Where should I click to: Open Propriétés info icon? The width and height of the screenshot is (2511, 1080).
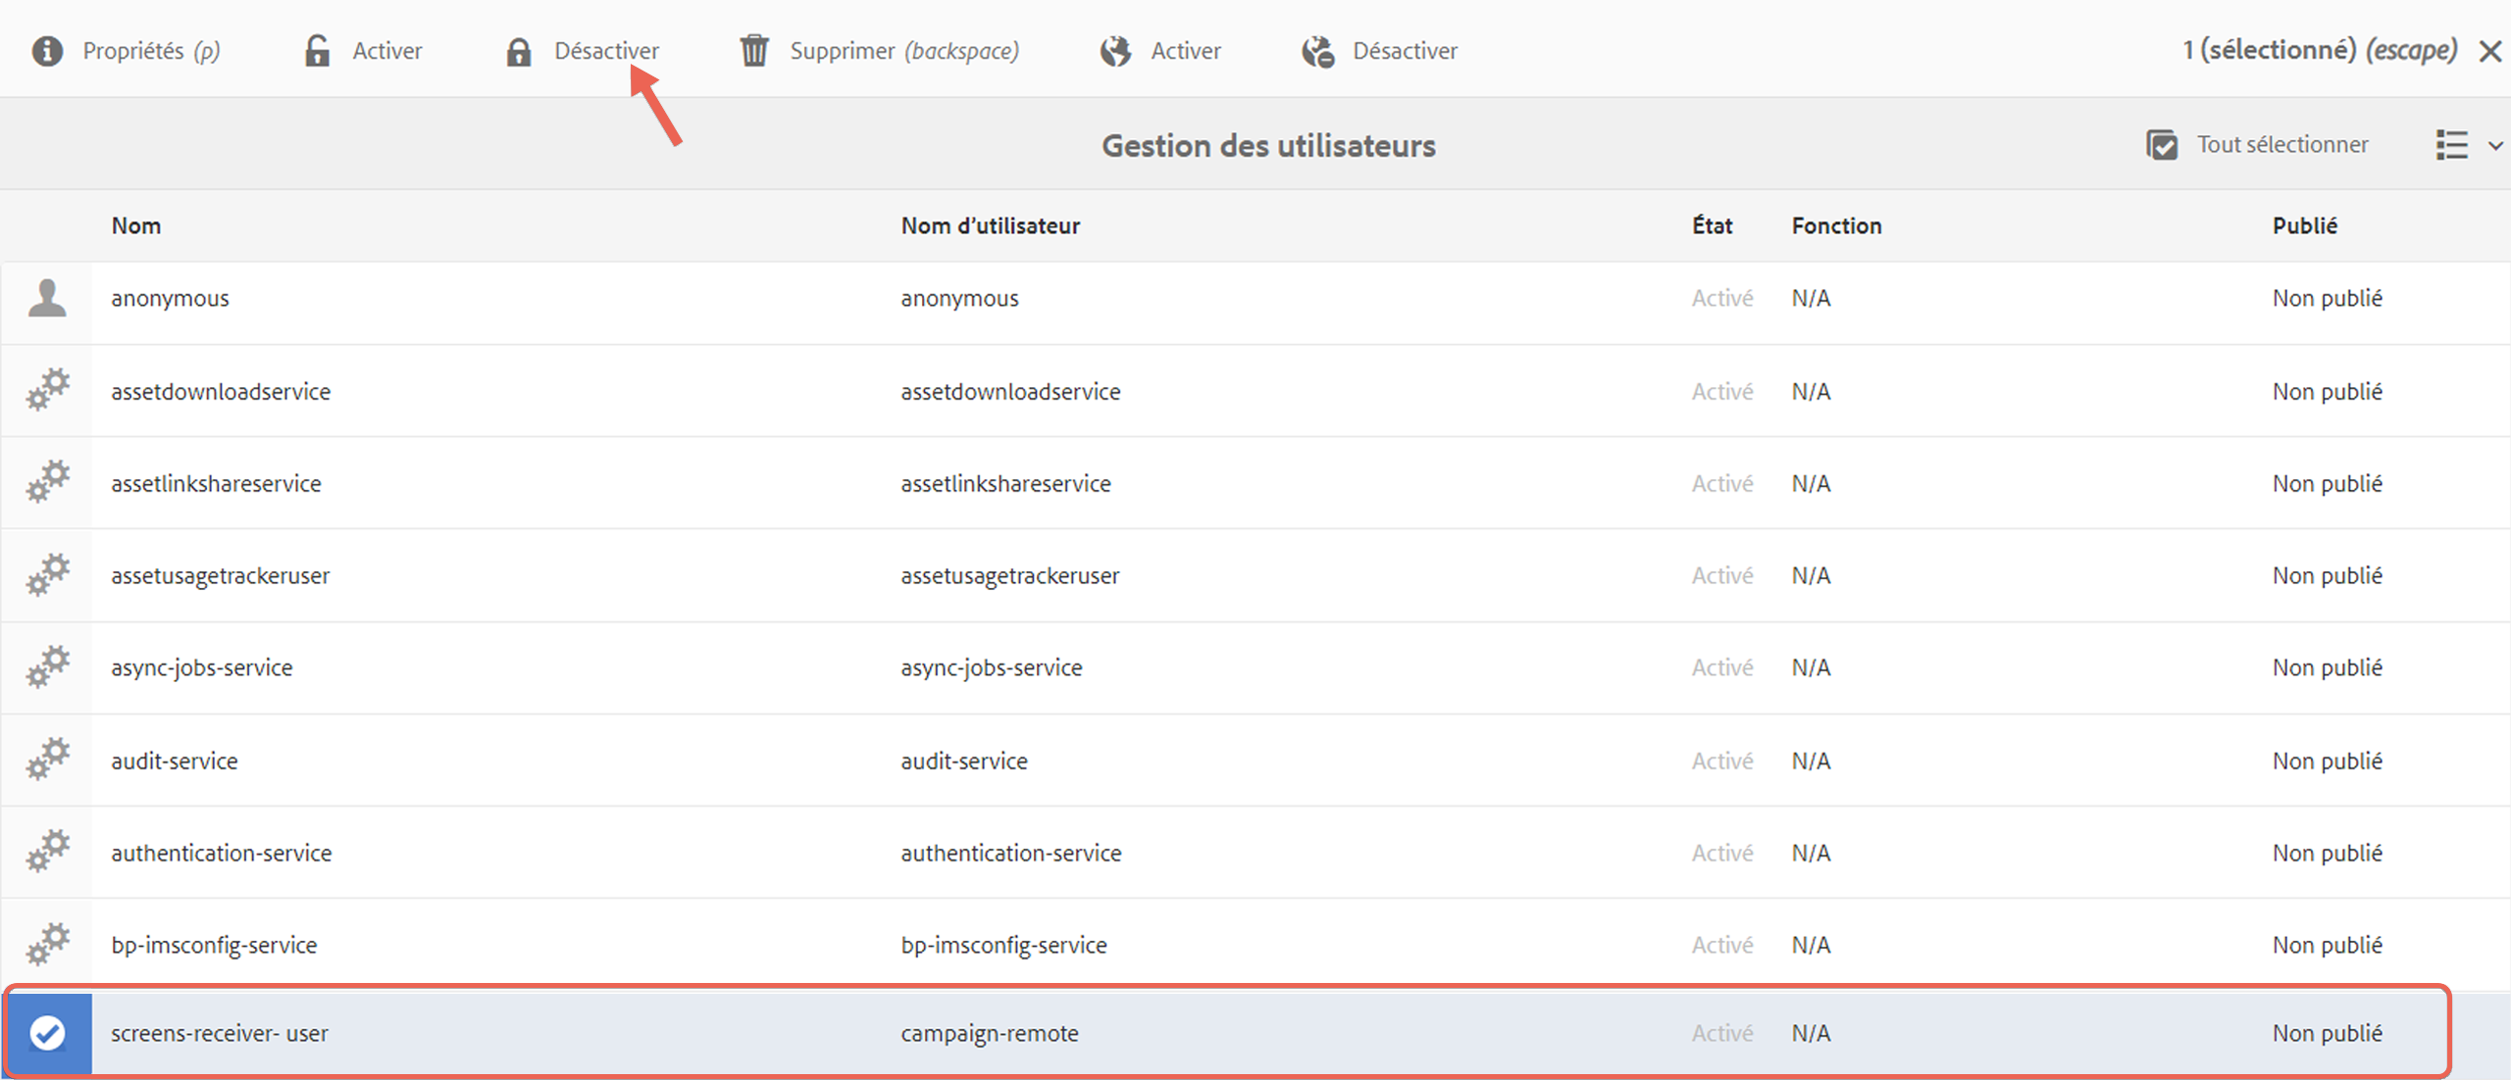point(47,50)
